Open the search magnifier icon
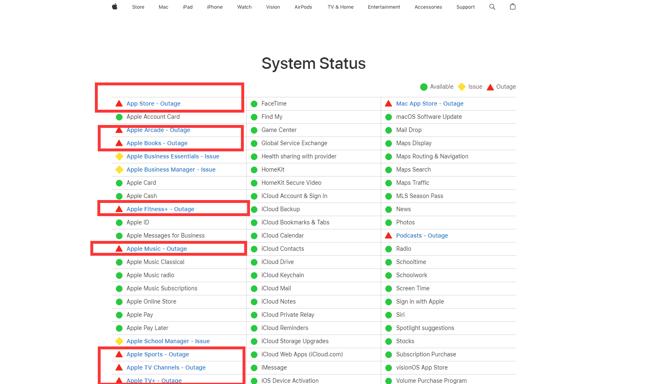The image size is (646, 384). [x=492, y=7]
